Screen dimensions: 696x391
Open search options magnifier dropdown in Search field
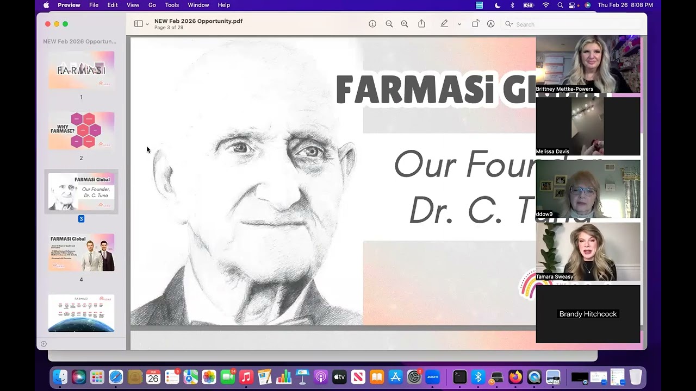(509, 24)
